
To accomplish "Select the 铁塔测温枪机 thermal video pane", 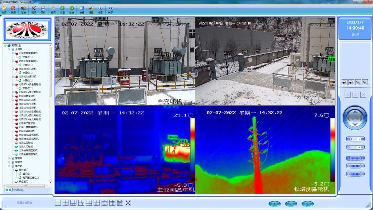I will tap(265, 150).
